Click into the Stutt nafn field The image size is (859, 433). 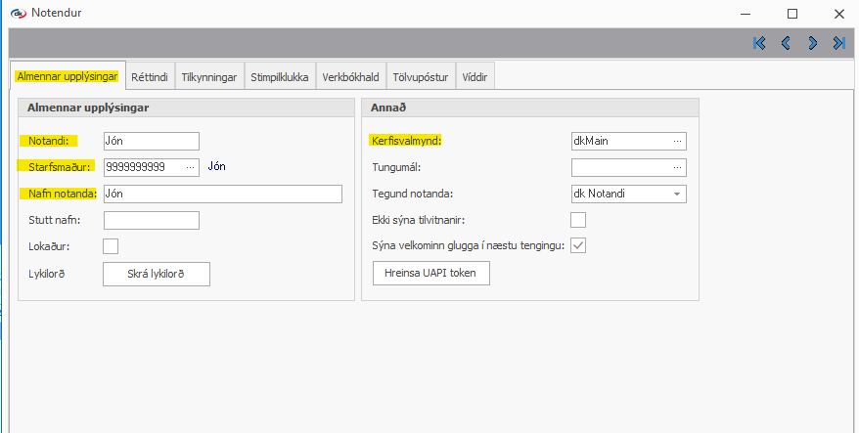(151, 220)
